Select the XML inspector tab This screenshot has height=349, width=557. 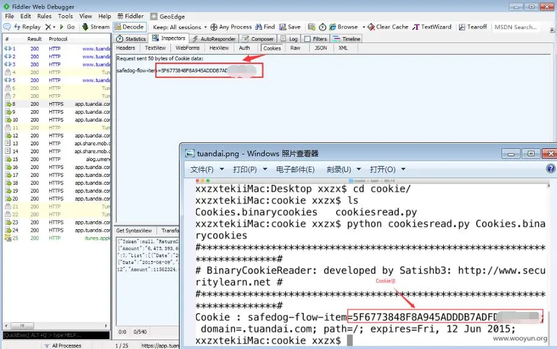coord(343,48)
